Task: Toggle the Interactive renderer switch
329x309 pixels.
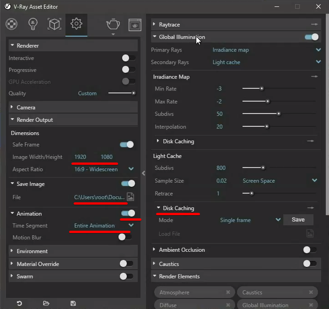Action: pos(128,58)
